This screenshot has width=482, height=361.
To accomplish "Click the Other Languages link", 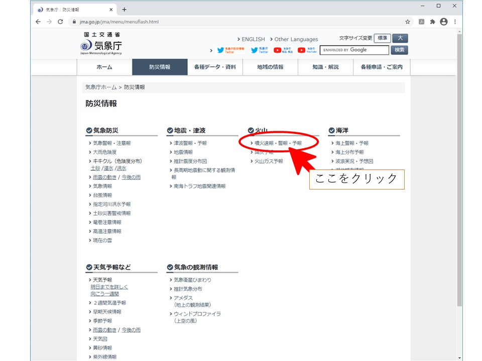I will pos(296,39).
